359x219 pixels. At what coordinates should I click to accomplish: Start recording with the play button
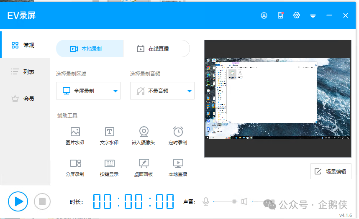click(18, 201)
